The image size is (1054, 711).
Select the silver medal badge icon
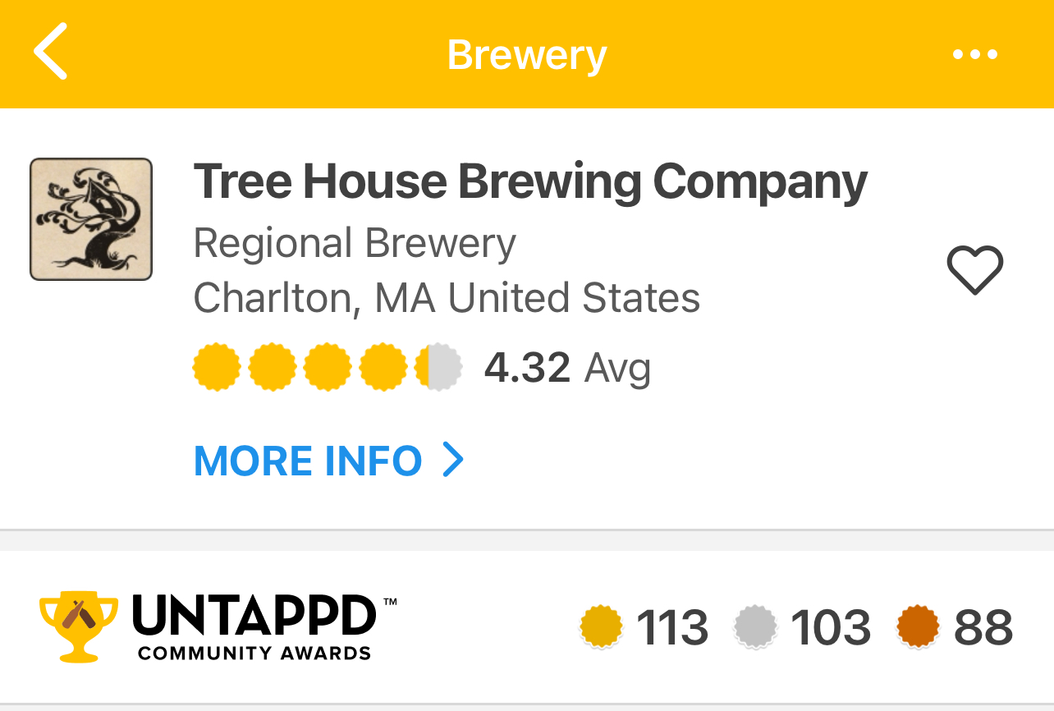click(755, 627)
